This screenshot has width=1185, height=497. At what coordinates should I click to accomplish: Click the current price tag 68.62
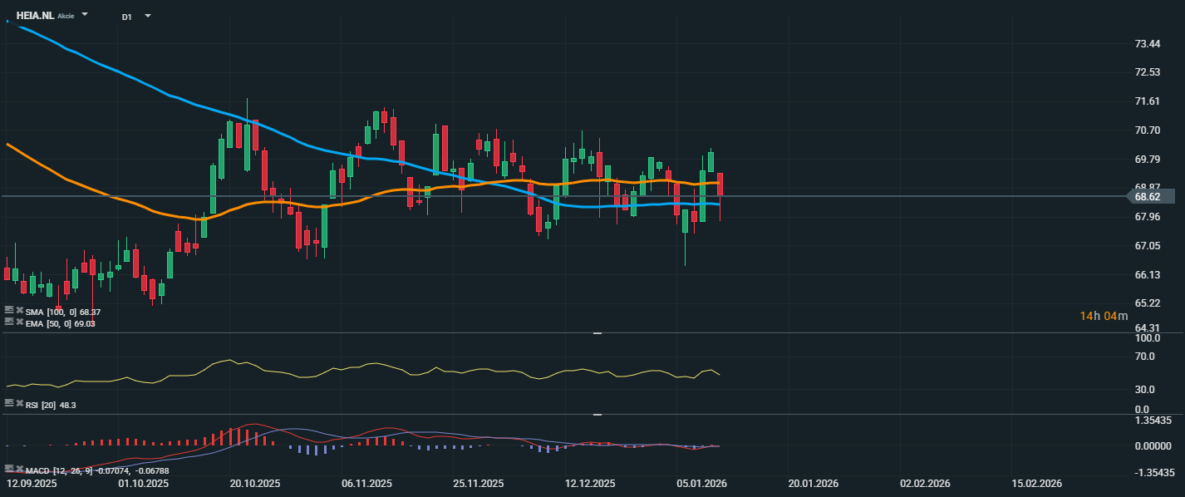(x=1150, y=197)
